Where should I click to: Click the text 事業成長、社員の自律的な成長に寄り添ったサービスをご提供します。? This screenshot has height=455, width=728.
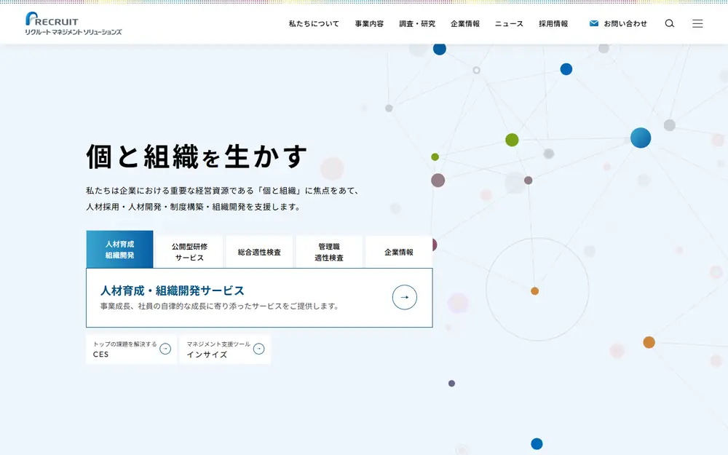click(x=220, y=306)
